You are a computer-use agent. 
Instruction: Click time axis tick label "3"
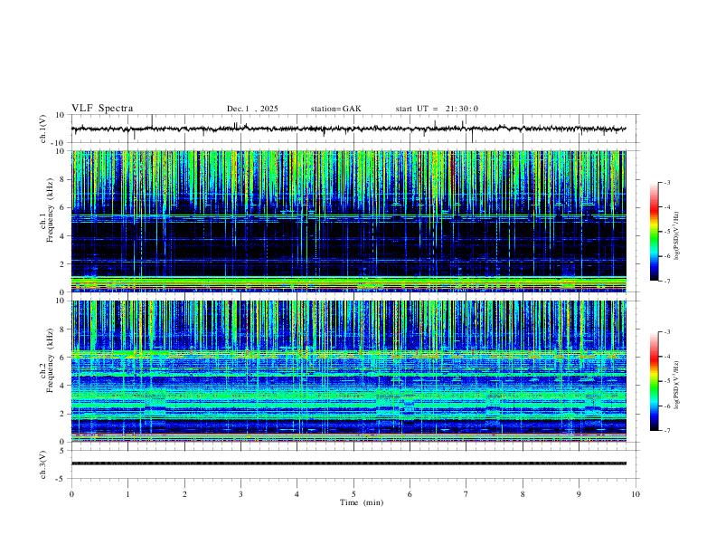coord(240,494)
